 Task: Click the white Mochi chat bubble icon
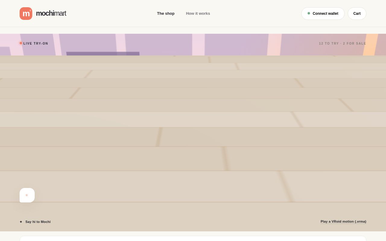pyautogui.click(x=27, y=195)
